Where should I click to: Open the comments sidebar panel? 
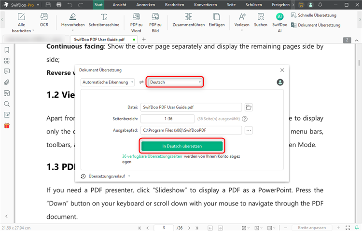[7, 71]
